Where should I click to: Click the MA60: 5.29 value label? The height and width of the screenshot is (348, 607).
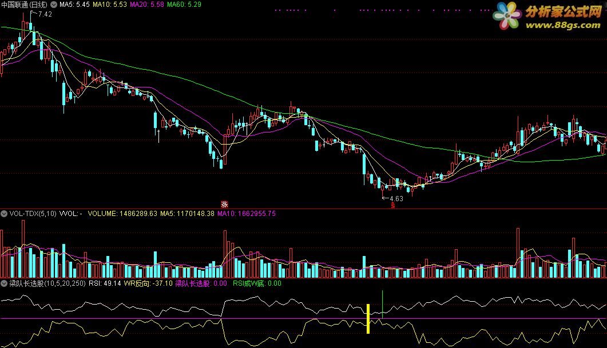tap(184, 5)
